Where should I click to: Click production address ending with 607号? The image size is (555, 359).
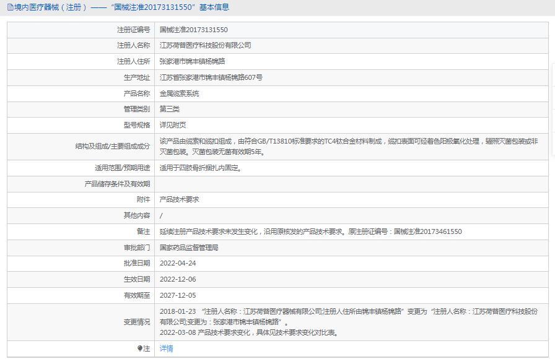pos(211,77)
